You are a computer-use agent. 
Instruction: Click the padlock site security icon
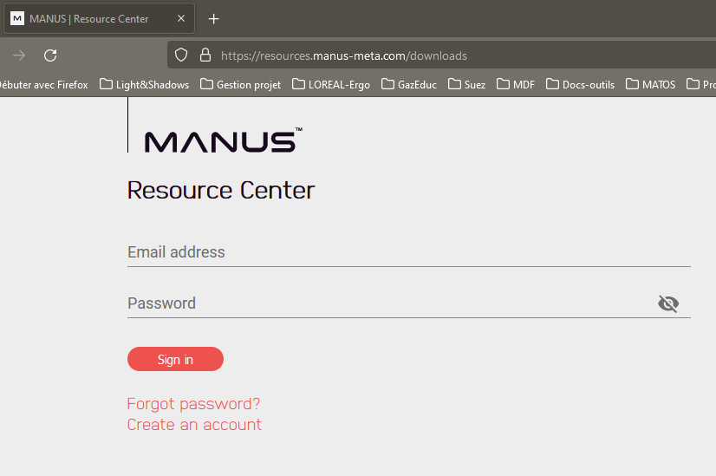205,55
